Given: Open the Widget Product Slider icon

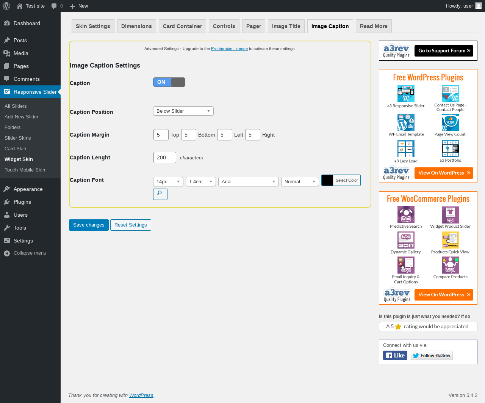Looking at the screenshot, I should point(450,215).
